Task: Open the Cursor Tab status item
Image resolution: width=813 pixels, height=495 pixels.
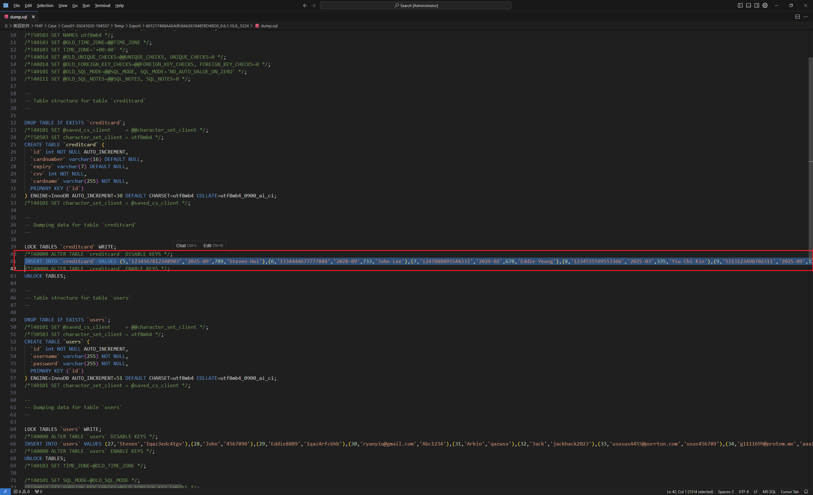Action: coord(789,492)
